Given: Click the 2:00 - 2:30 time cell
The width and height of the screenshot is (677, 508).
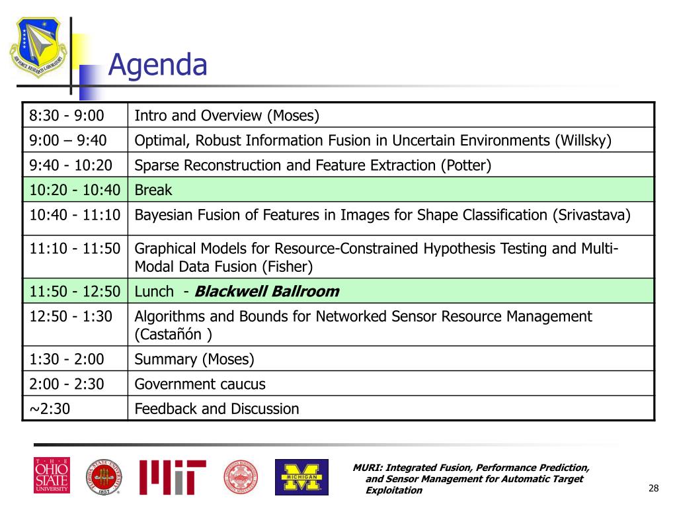Looking at the screenshot, I should [75, 383].
